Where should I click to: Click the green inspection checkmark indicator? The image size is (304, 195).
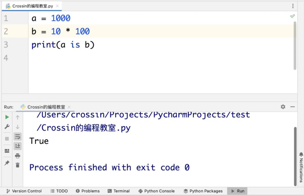coord(292,16)
